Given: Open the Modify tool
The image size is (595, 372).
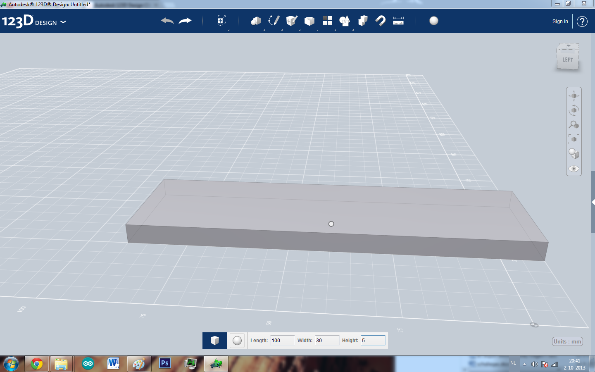Looking at the screenshot, I should (309, 21).
